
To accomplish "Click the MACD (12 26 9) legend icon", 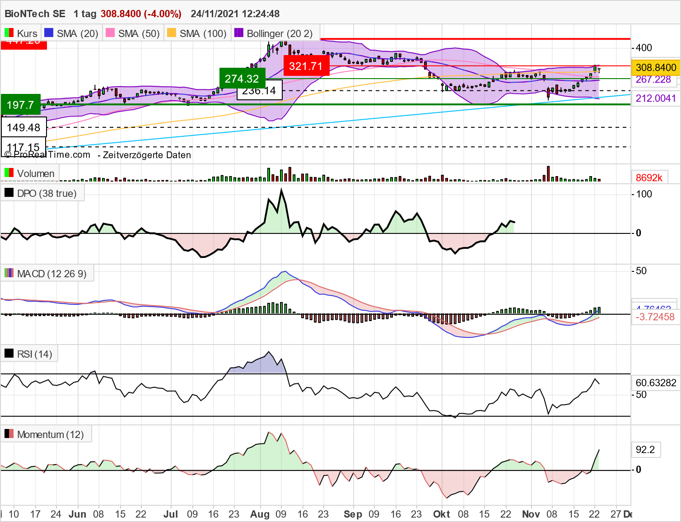I will coord(8,273).
